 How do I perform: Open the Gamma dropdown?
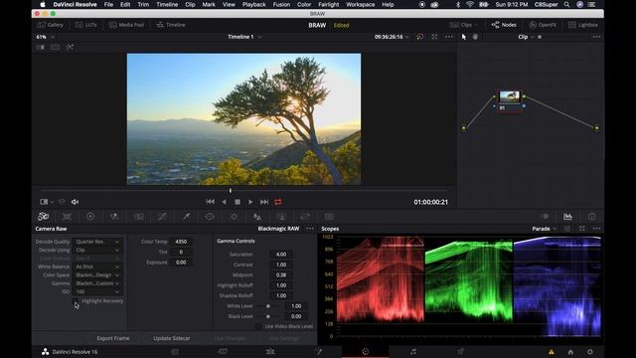97,283
